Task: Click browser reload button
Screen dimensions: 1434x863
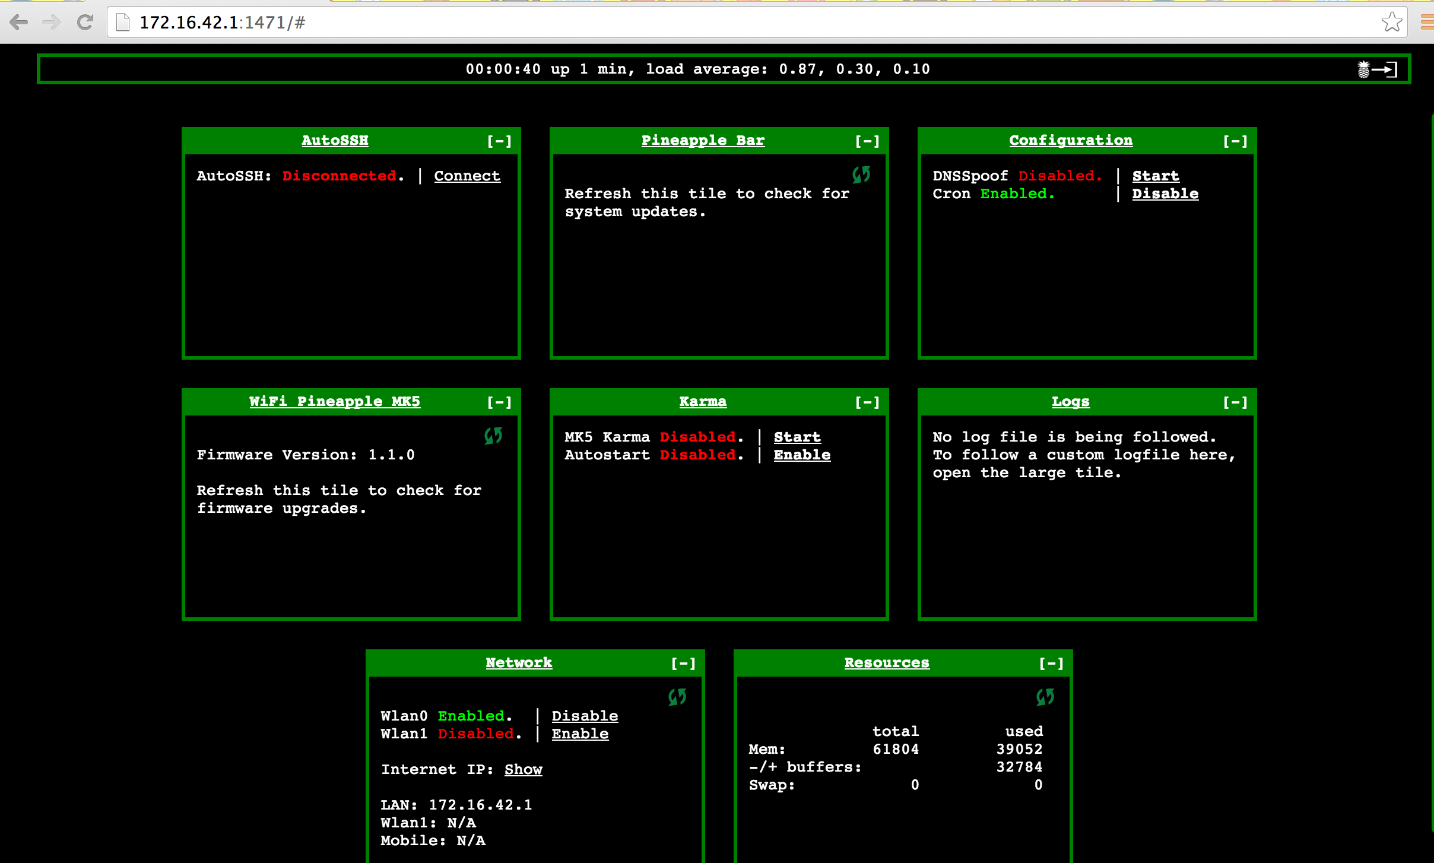Action: [x=85, y=23]
